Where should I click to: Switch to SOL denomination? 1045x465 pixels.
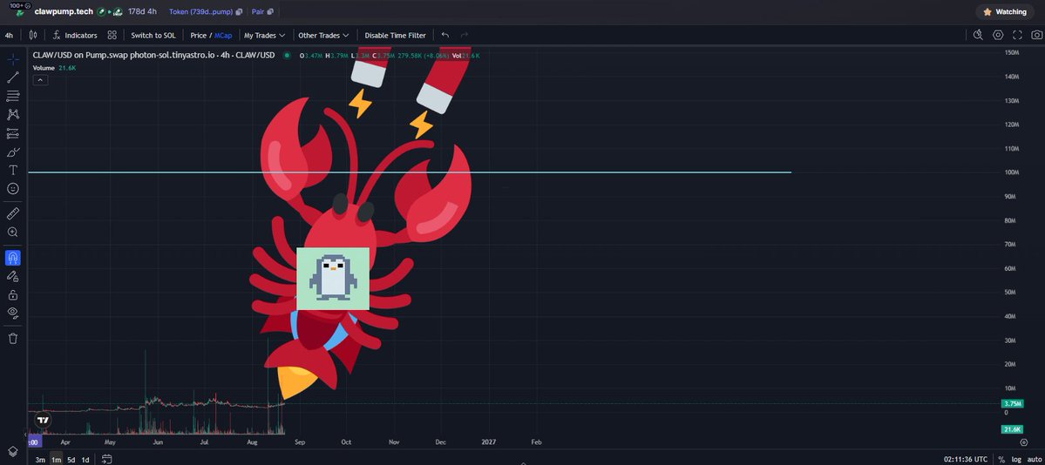click(153, 36)
